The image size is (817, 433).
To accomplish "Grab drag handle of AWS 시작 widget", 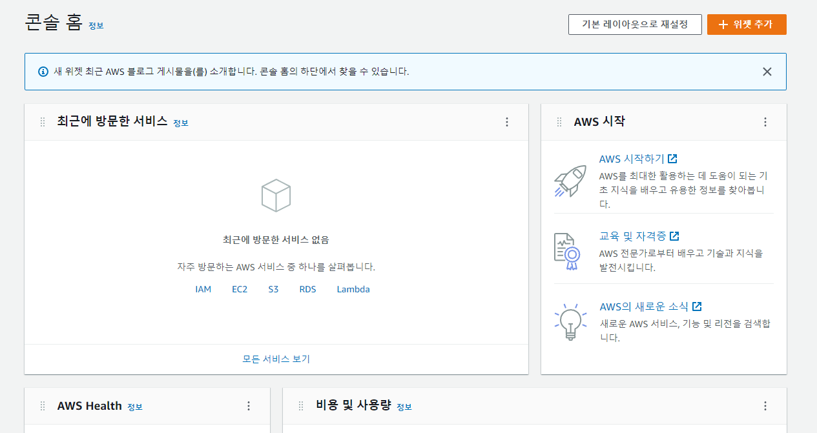I will tap(559, 122).
